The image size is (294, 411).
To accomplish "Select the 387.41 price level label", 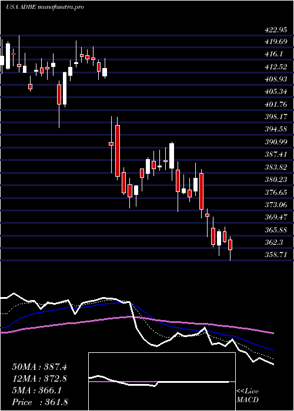I will [x=275, y=154].
